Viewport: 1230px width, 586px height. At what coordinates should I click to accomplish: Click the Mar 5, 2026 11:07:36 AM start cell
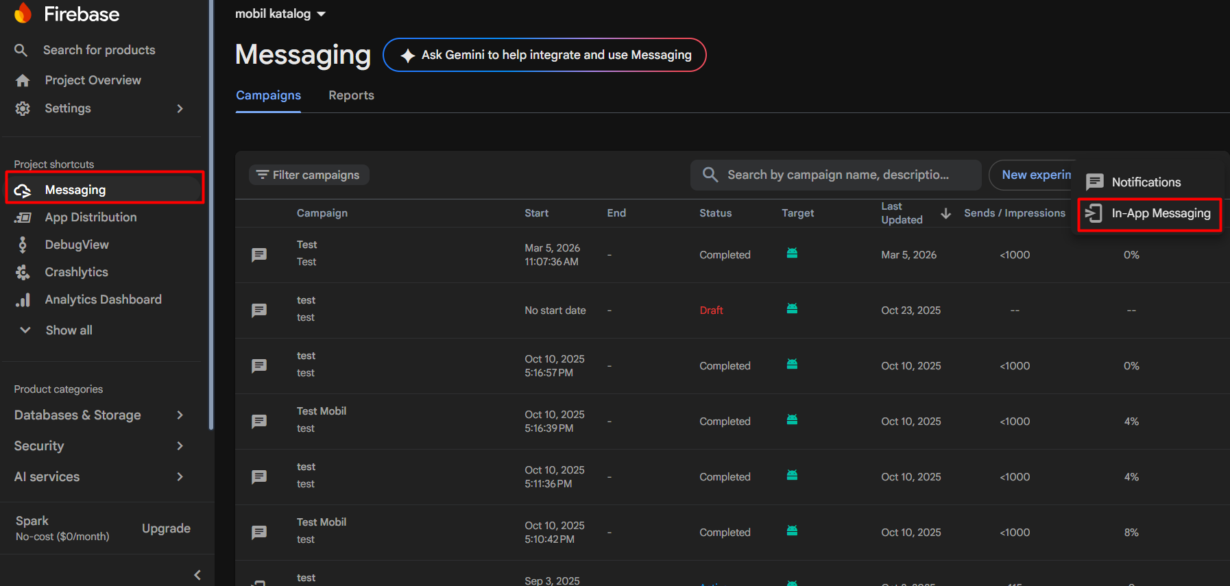coord(552,255)
